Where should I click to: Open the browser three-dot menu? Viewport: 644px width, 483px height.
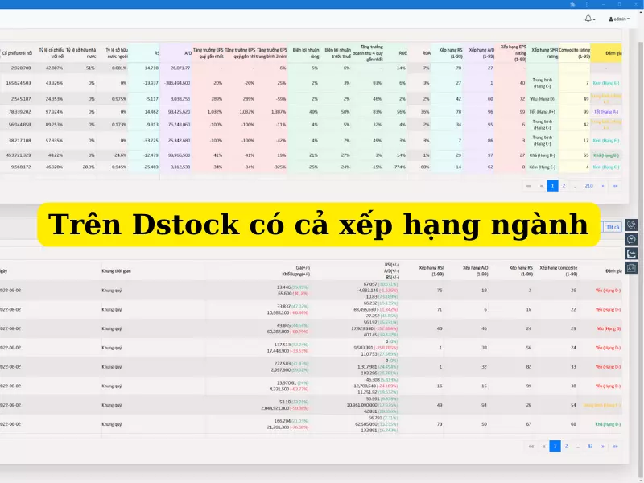[x=587, y=5]
